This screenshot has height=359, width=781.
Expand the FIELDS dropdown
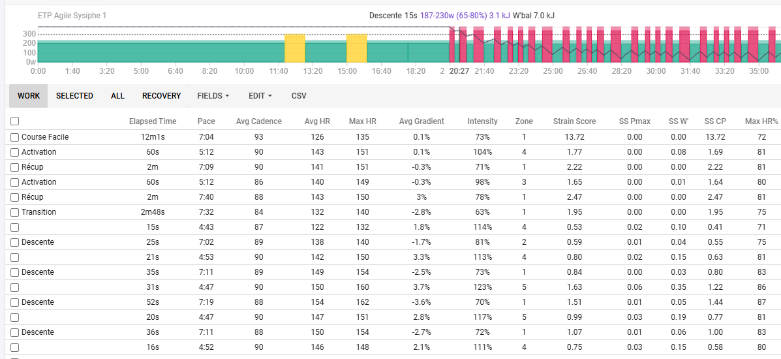point(213,96)
